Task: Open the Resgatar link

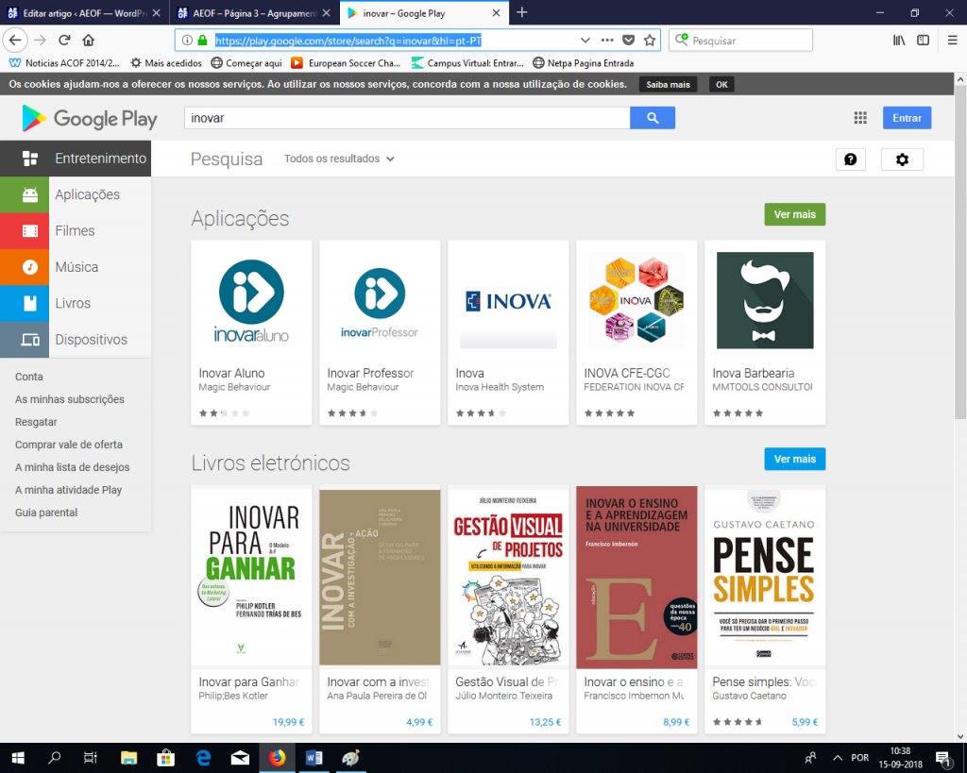Action: (36, 422)
